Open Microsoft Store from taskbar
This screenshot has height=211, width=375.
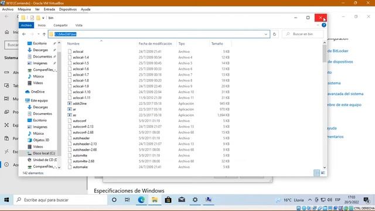pos(168,200)
